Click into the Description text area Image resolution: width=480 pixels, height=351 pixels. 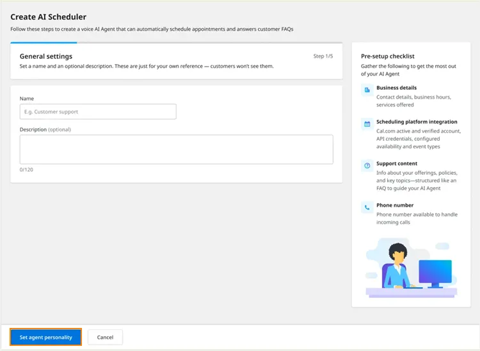(177, 149)
